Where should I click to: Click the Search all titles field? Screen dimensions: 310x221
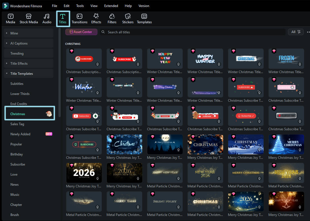(x=193, y=32)
